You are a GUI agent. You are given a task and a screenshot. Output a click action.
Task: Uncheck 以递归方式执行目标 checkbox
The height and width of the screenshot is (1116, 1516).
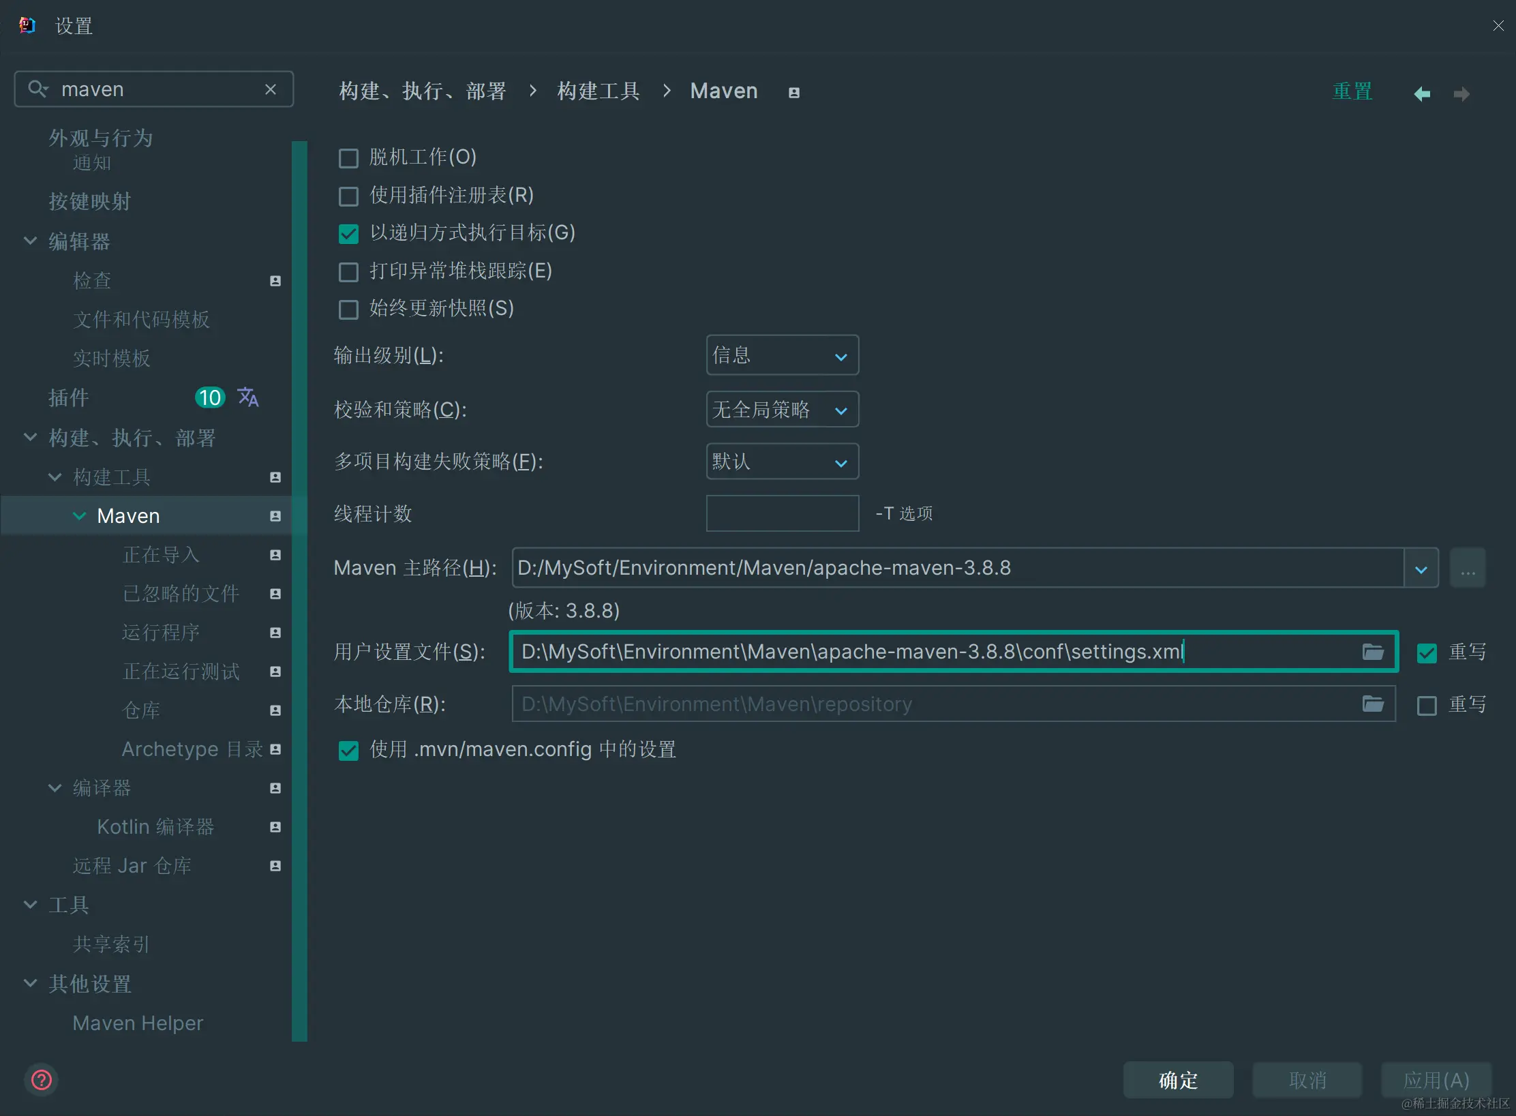(x=348, y=234)
